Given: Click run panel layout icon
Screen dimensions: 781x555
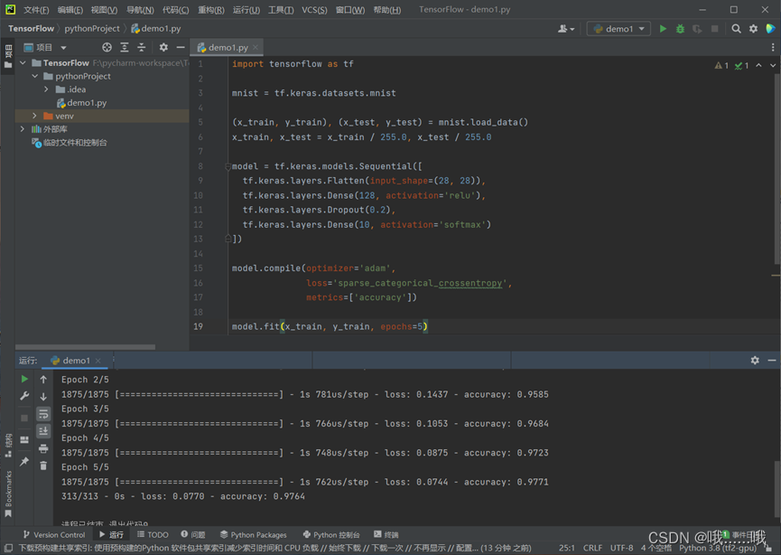Looking at the screenshot, I should 24,440.
